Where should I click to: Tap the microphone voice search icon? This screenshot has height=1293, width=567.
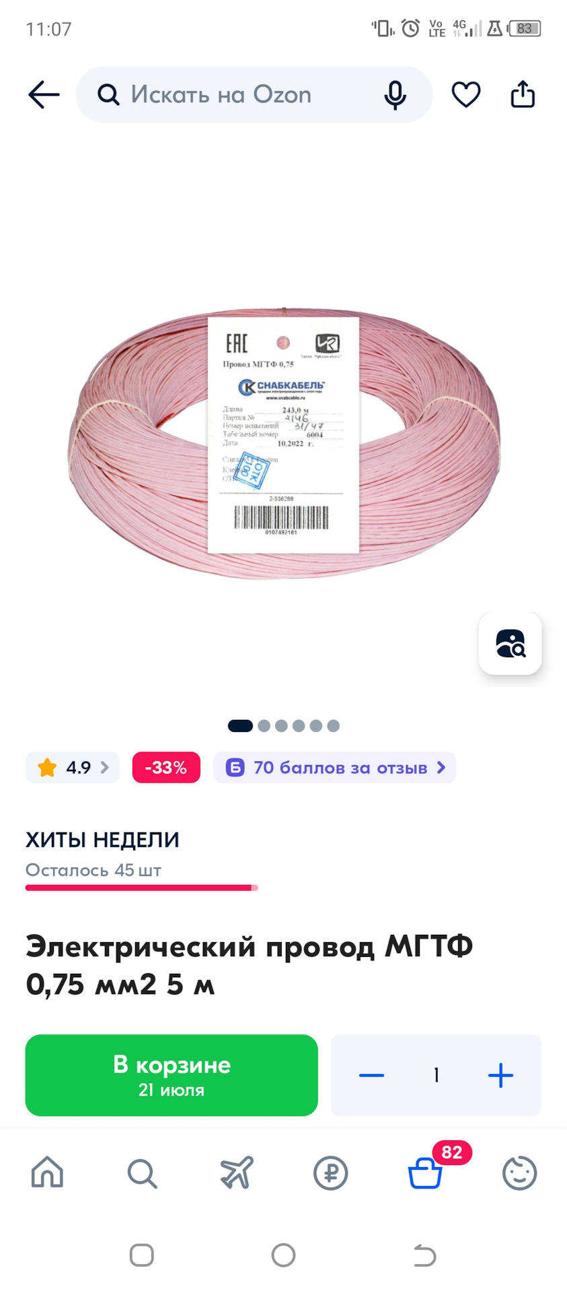click(395, 95)
